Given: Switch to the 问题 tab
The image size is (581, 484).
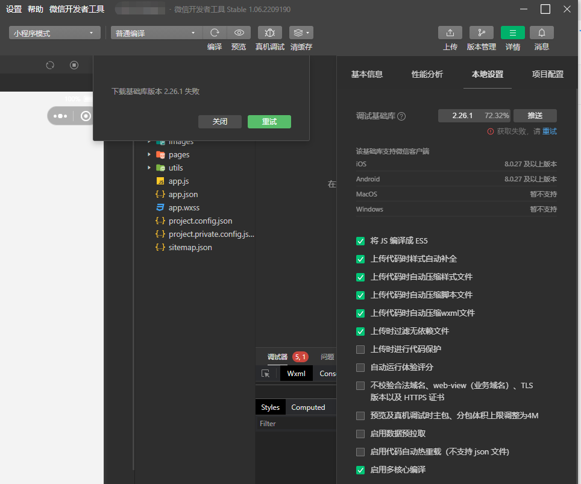Looking at the screenshot, I should (x=327, y=357).
